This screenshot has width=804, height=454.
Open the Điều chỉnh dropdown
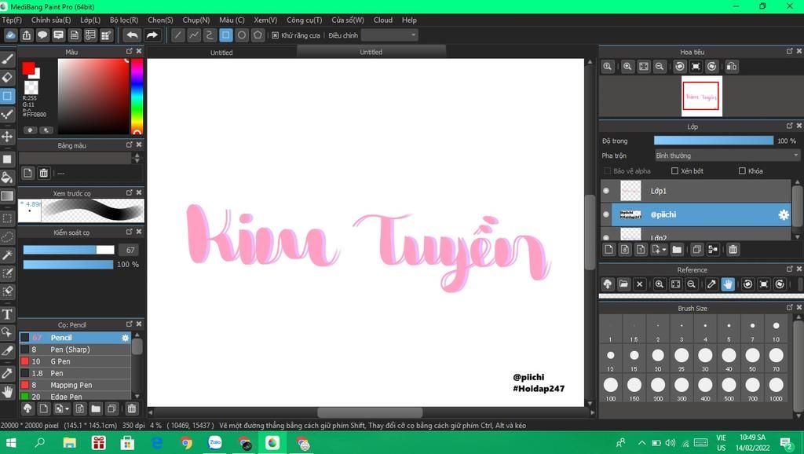(389, 35)
